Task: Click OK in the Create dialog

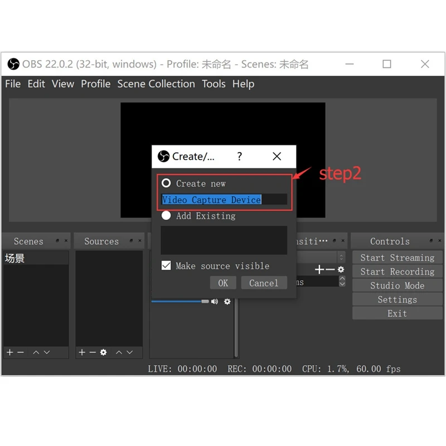Action: click(223, 283)
